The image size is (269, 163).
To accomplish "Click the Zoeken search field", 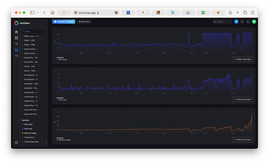I will point(222,21).
